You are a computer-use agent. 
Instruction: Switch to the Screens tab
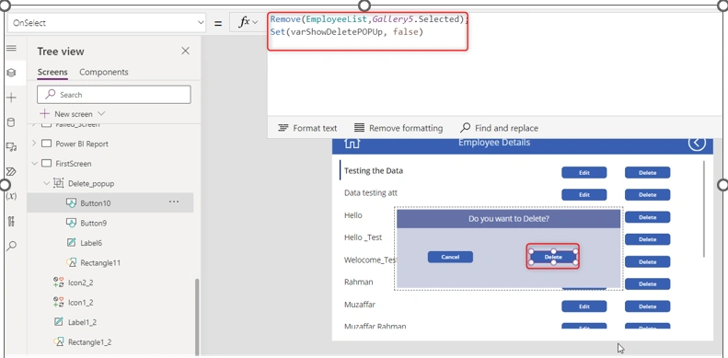click(x=52, y=72)
